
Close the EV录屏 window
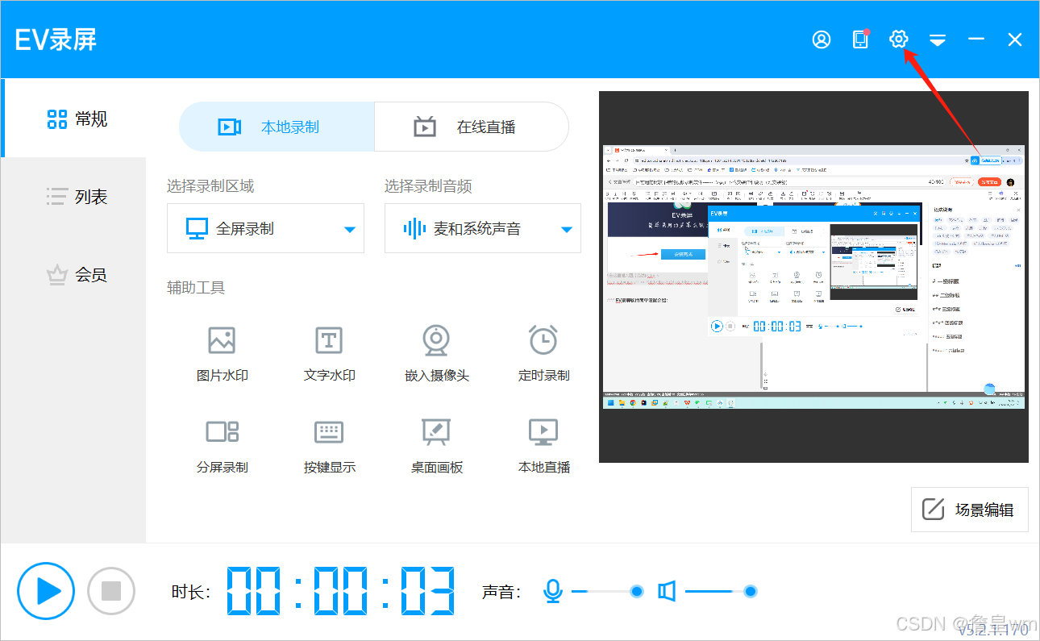point(1015,39)
